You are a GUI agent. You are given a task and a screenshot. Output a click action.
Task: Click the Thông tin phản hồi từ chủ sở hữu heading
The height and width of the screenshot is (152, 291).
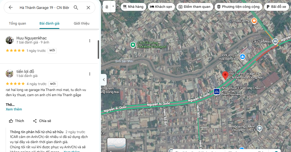point(36,132)
